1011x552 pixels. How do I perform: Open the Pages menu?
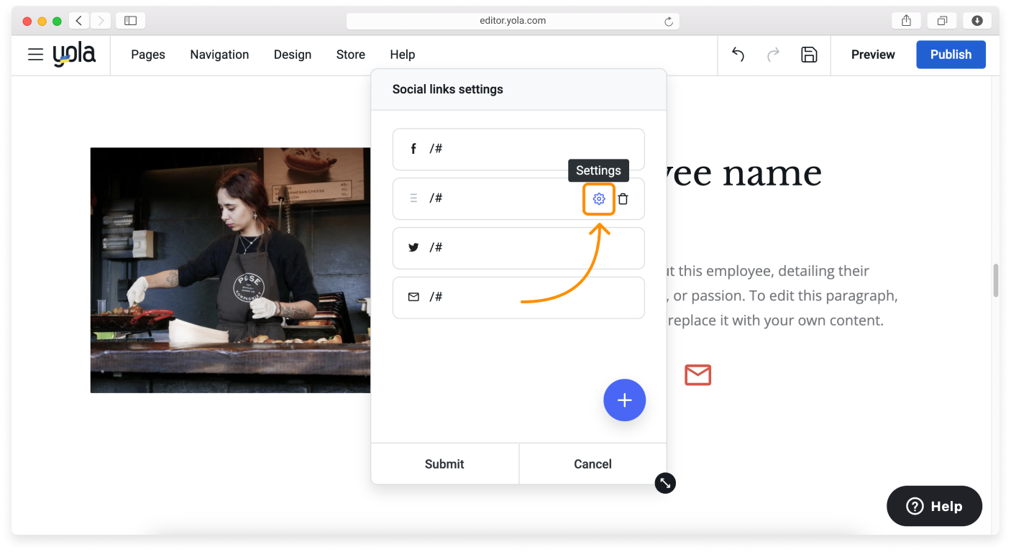click(x=148, y=55)
